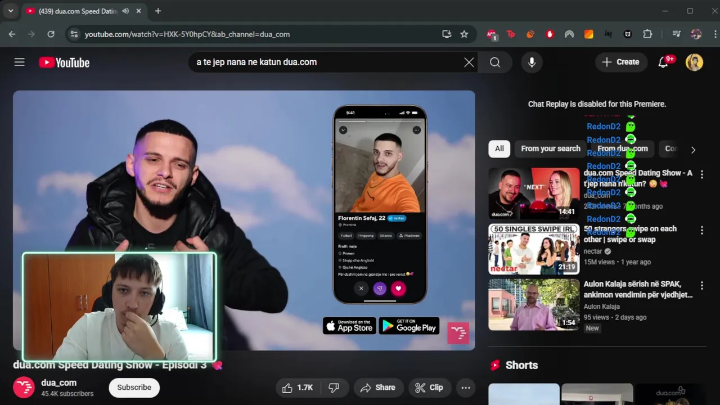The width and height of the screenshot is (720, 405).
Task: Open the YouTube hamburger guide menu
Action: [x=20, y=62]
